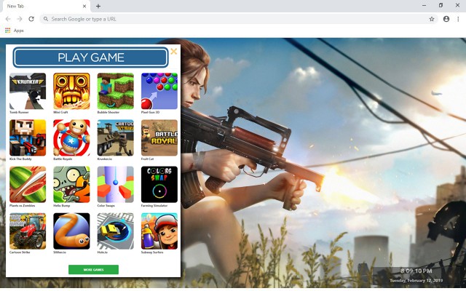Open the helix tower with blue ball icon
This screenshot has width=466, height=291.
coord(116,184)
